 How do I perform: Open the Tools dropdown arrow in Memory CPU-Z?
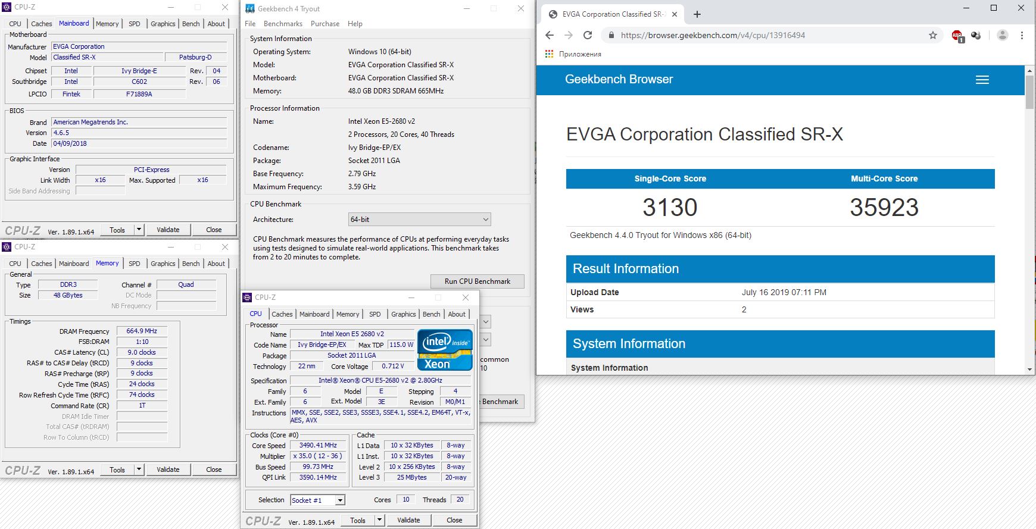point(139,469)
